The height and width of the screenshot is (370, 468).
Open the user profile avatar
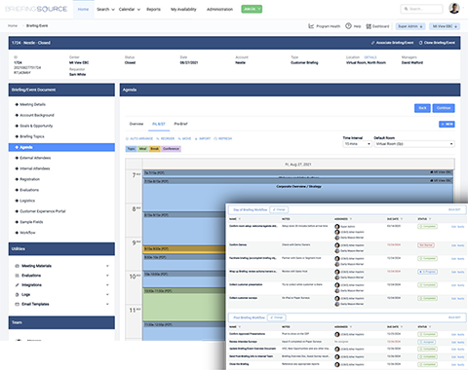point(454,9)
